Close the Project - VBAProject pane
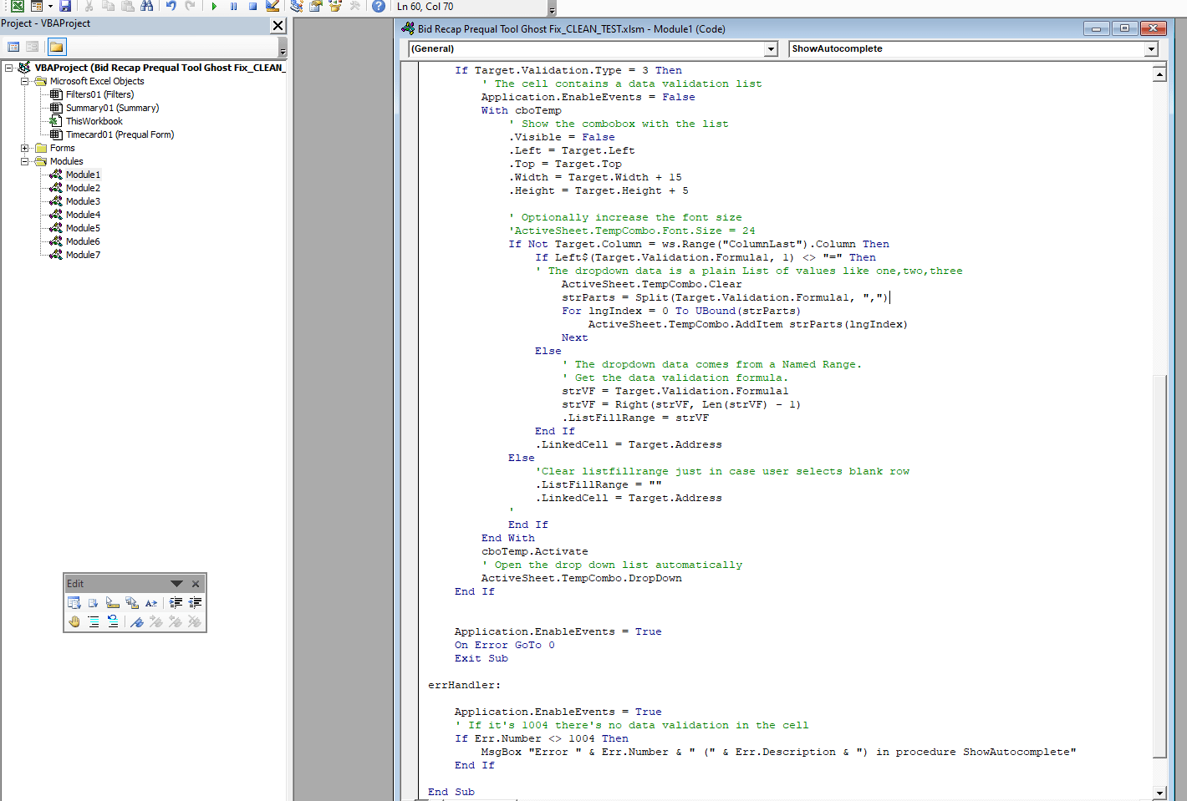 (x=278, y=26)
